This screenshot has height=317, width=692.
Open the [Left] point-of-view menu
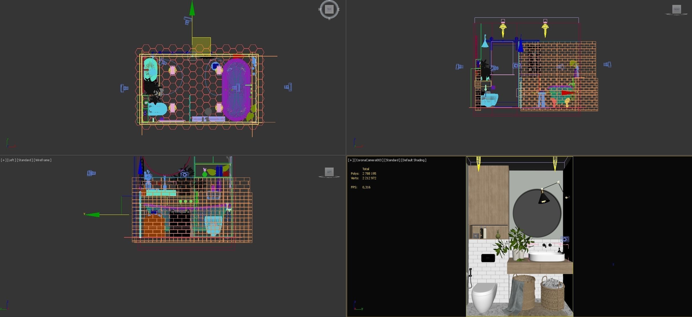click(x=11, y=160)
